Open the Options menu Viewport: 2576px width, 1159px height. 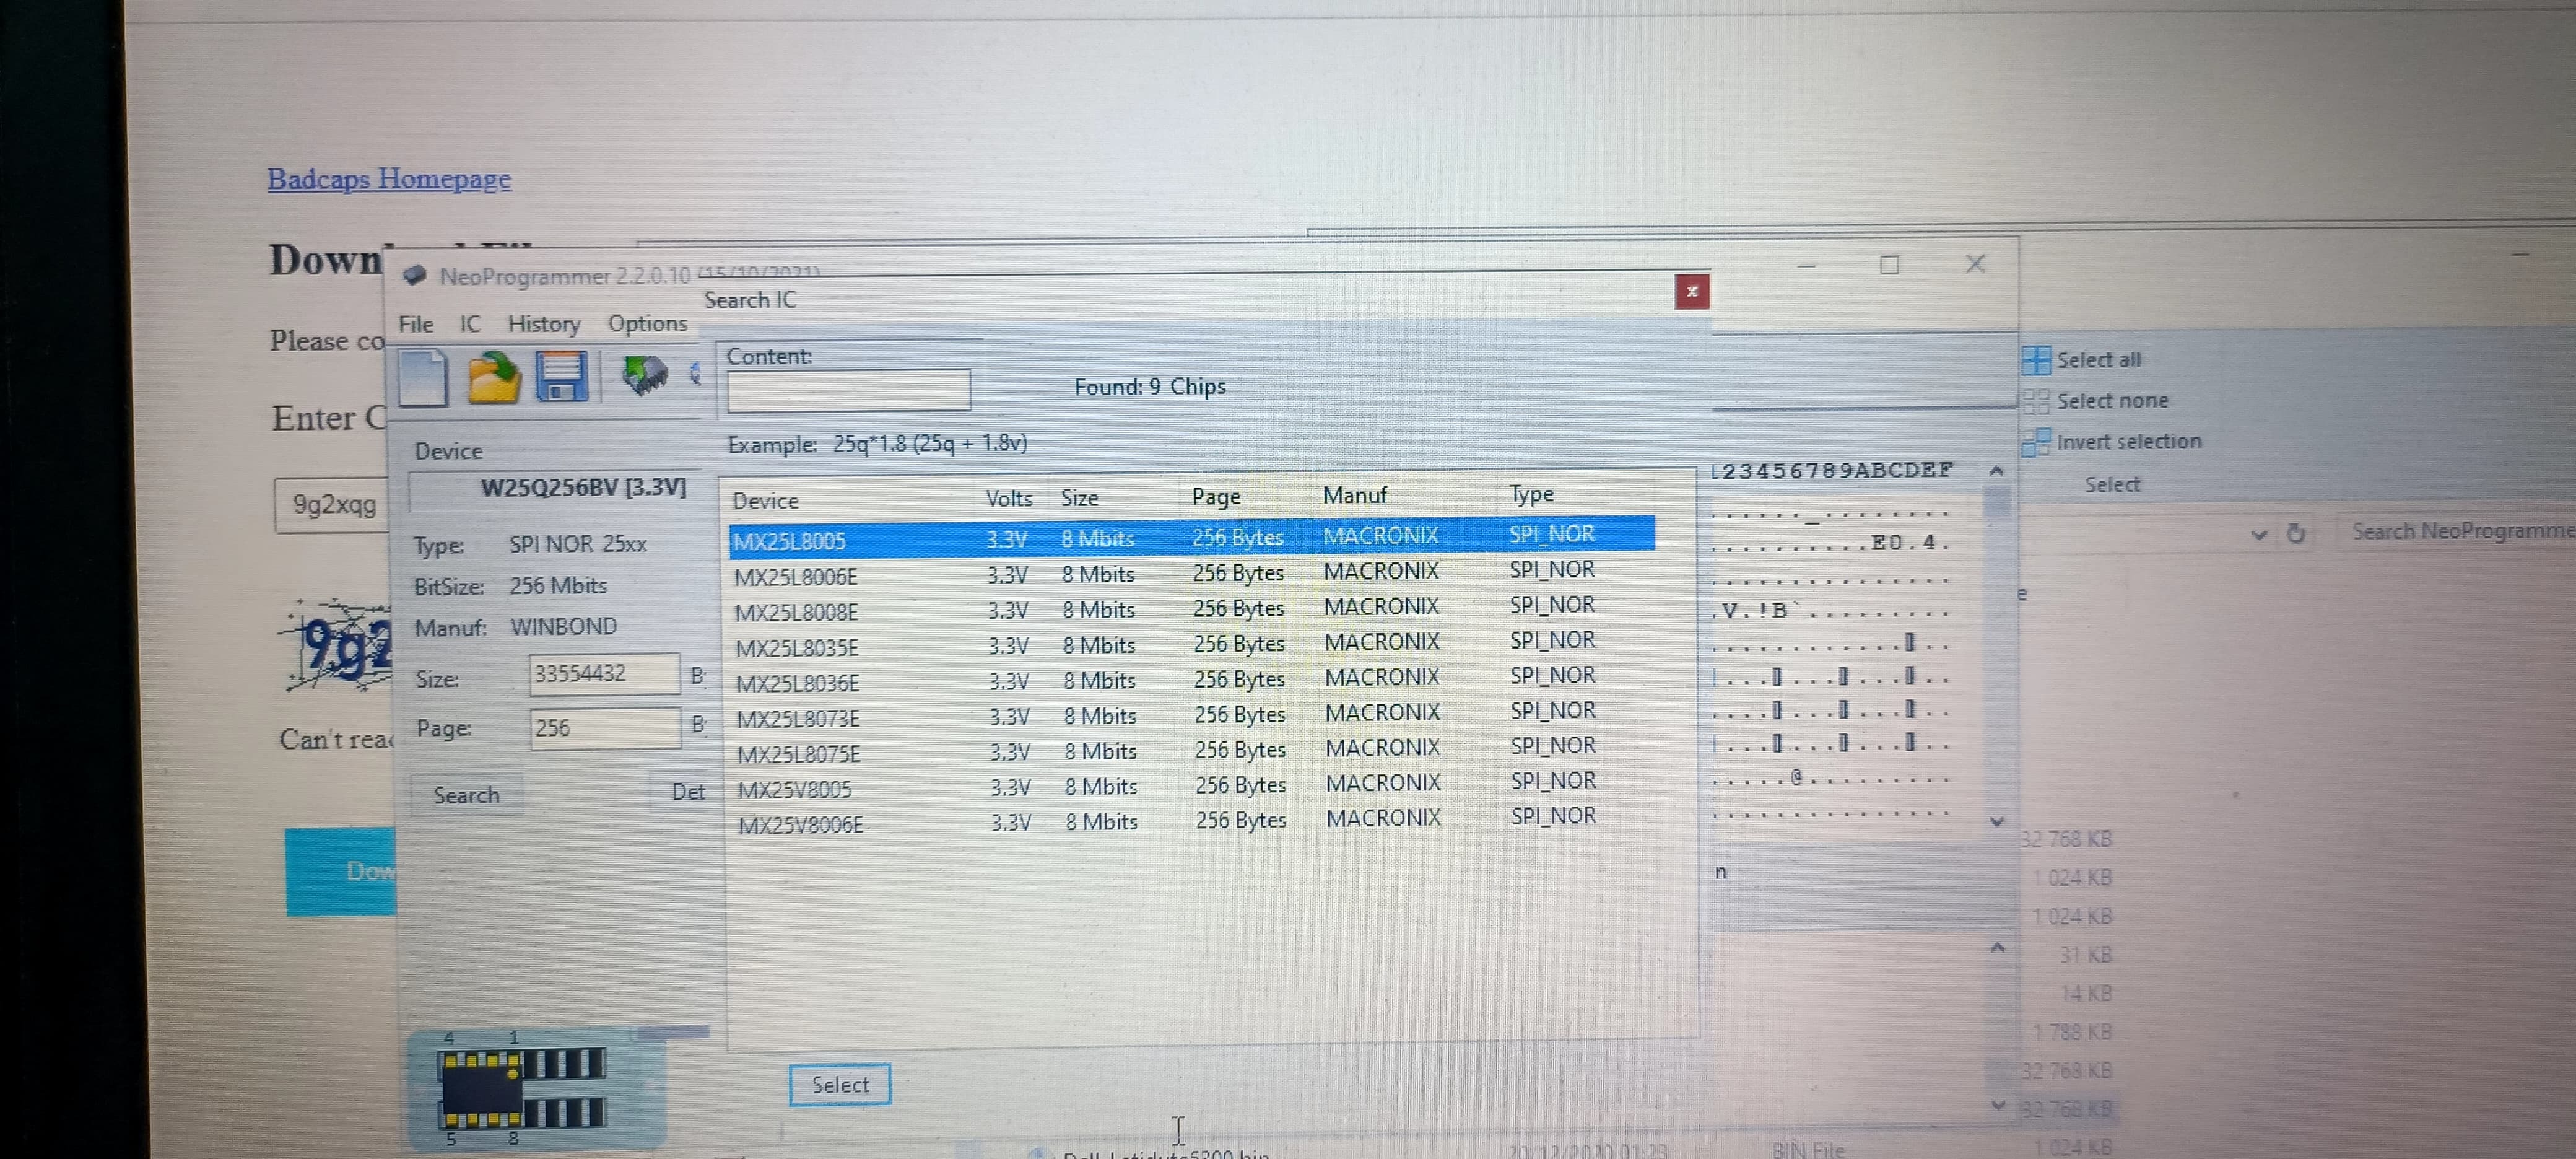point(647,323)
